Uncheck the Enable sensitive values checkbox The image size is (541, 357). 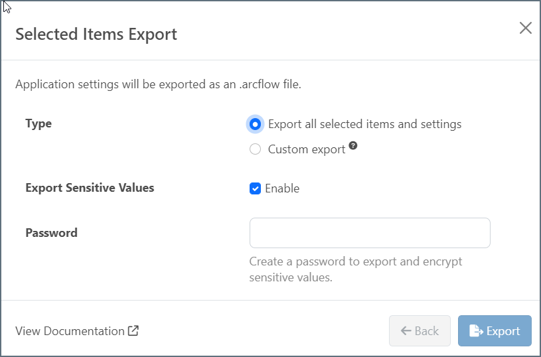pos(255,188)
